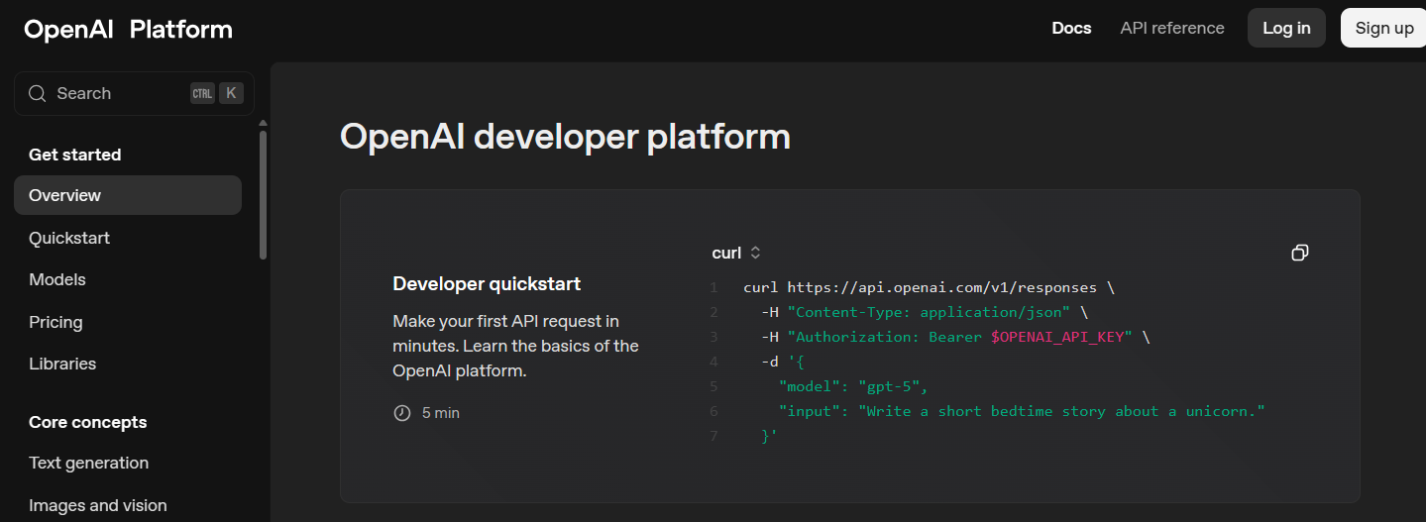Click the Sign up button
1426x522 pixels.
pyautogui.click(x=1384, y=28)
